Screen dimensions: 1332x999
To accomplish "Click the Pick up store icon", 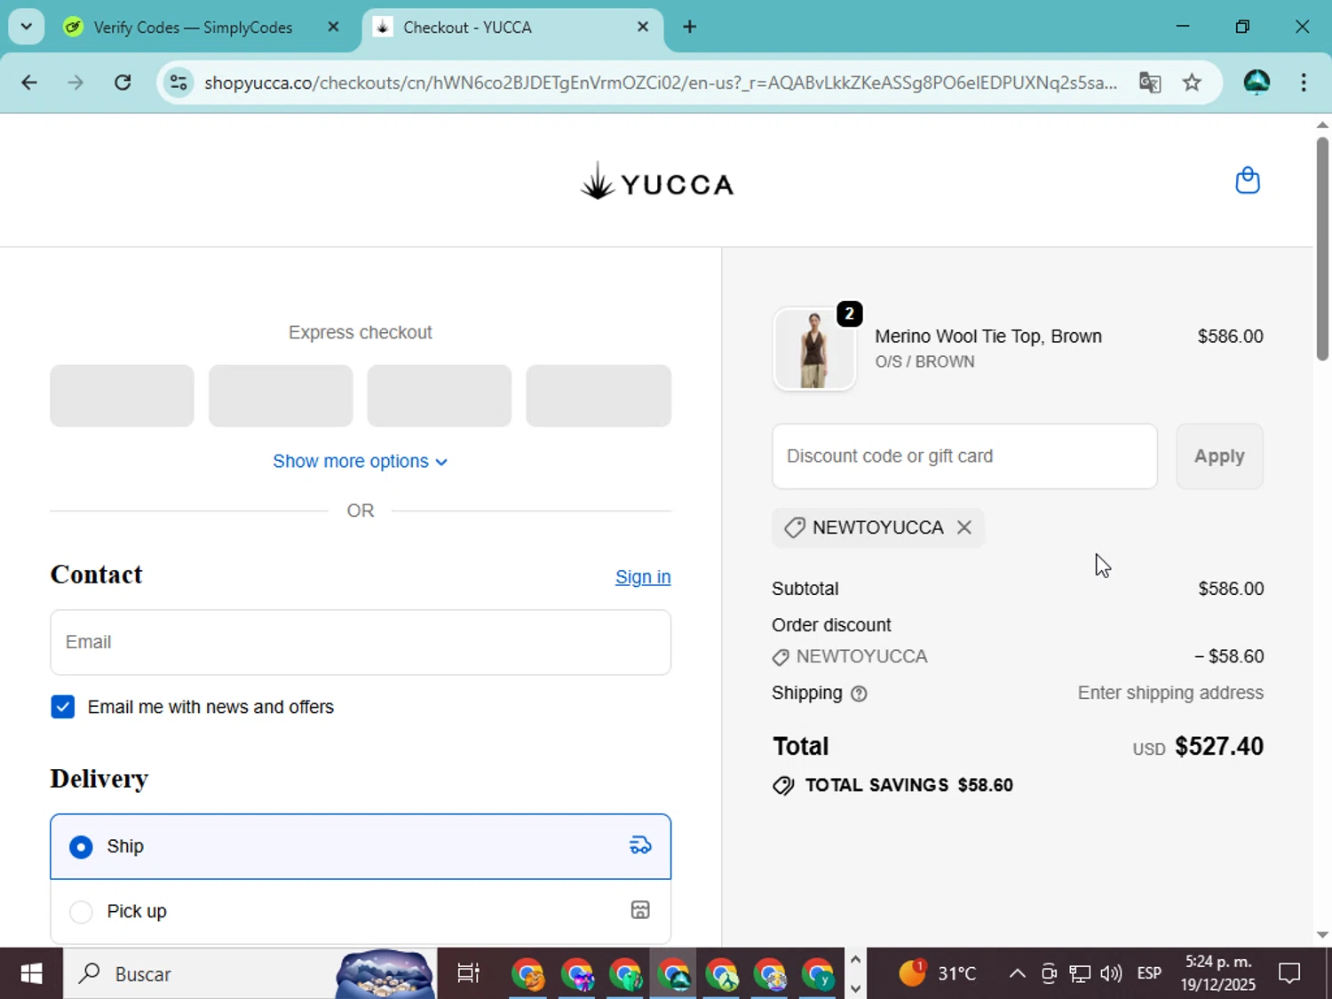I will (x=640, y=910).
